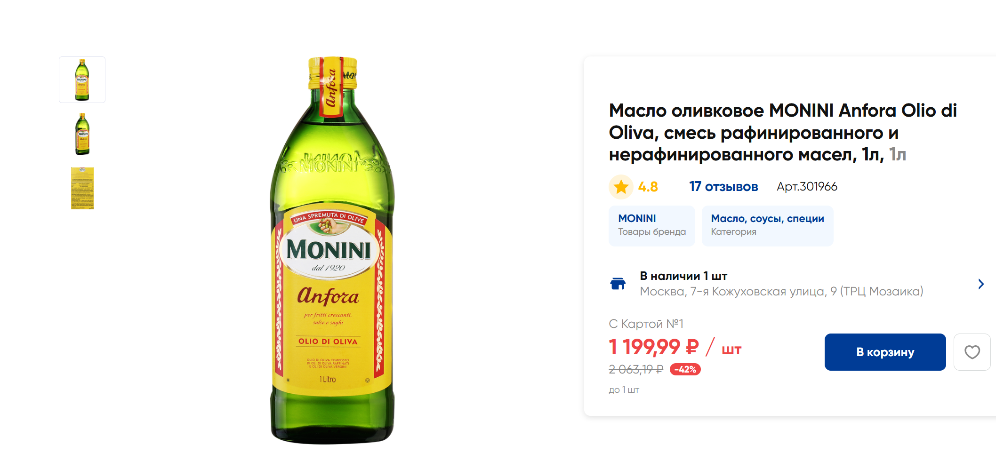Click the red -42% discount badge
Screen dimensions: 996x461
[685, 369]
